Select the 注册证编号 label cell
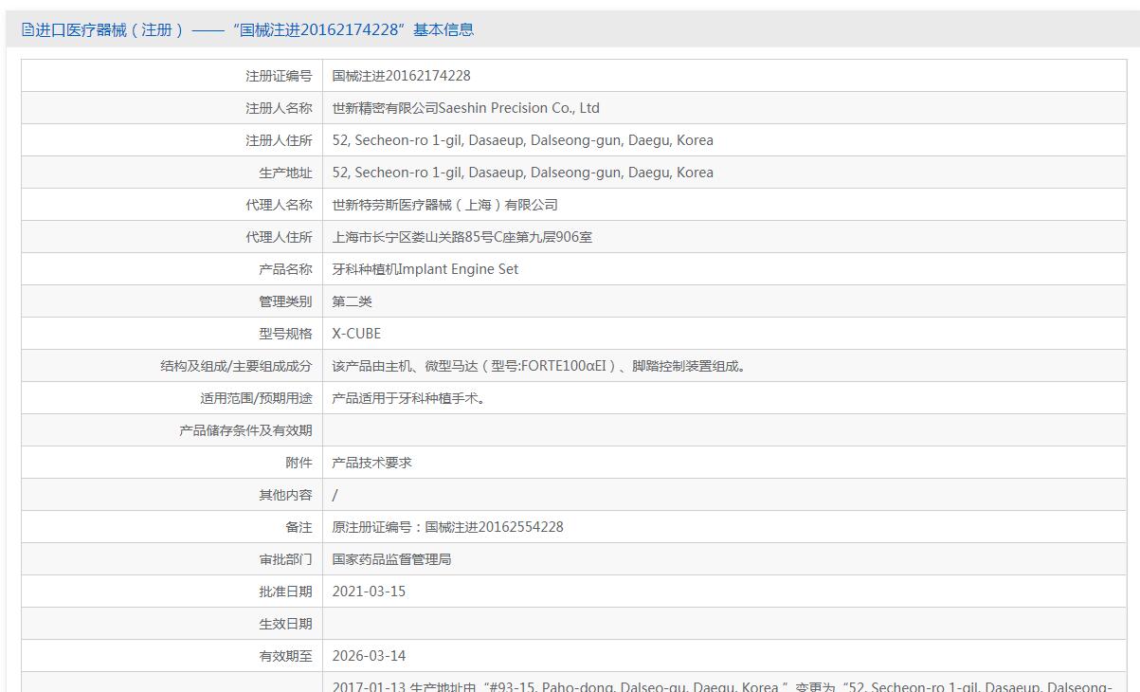 pos(172,76)
